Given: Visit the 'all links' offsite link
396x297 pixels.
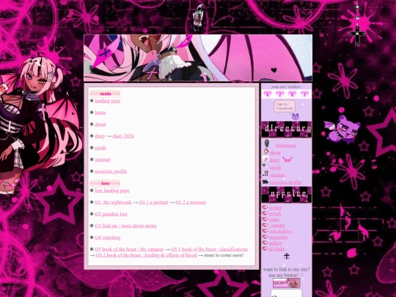Looking at the screenshot, I should click(276, 249).
